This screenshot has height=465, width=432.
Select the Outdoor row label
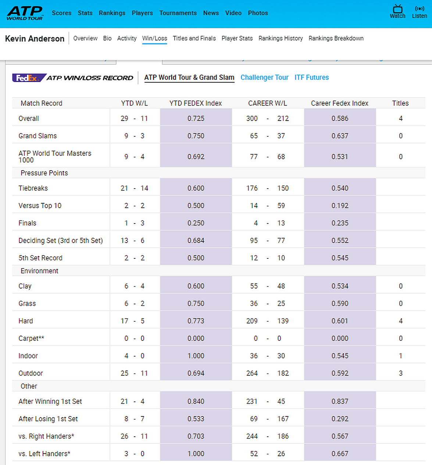(31, 373)
